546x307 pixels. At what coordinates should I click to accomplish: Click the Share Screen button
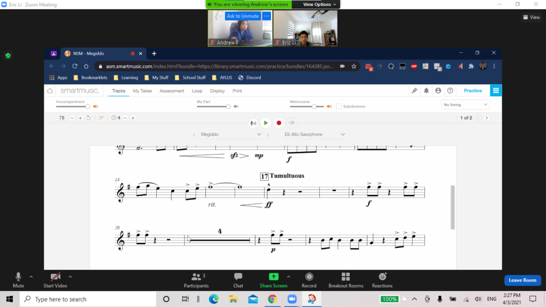274,280
